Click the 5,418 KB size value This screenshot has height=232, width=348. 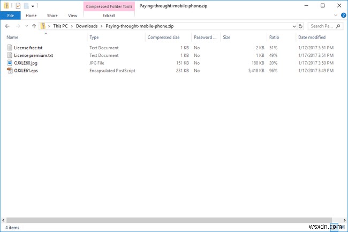pos(256,71)
